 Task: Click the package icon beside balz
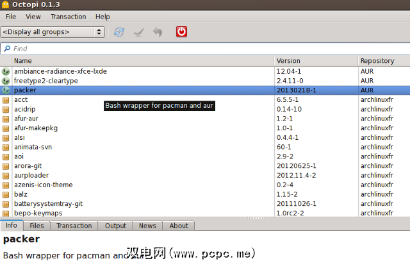pos(6,194)
